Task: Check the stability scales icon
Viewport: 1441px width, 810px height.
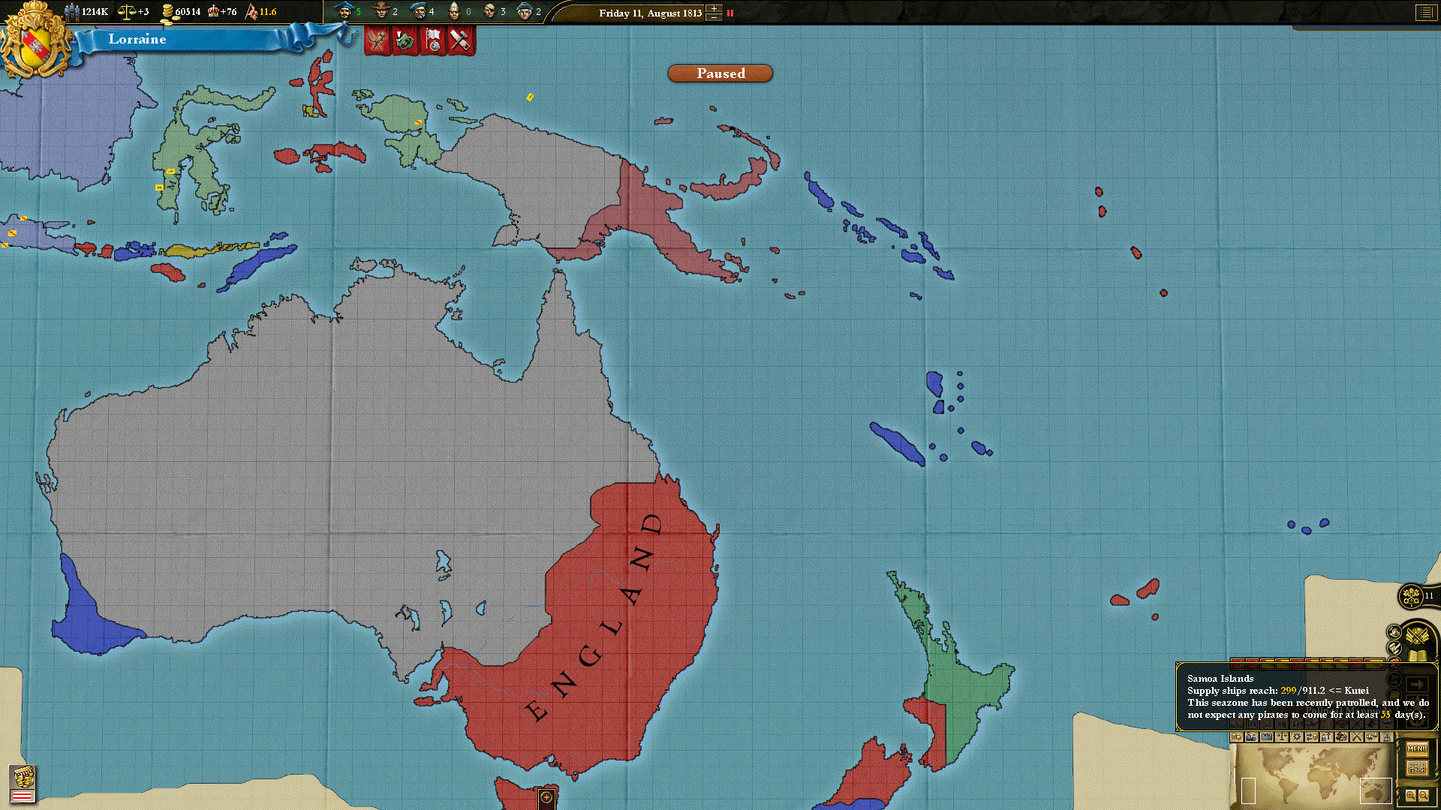Action: [127, 11]
